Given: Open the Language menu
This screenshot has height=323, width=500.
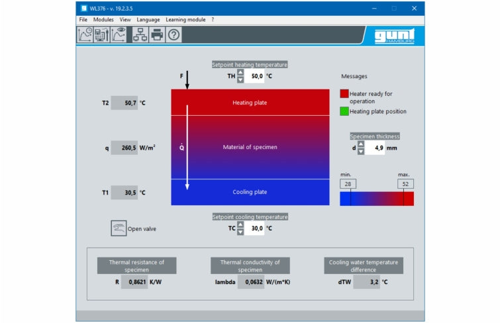Looking at the screenshot, I should [x=148, y=20].
